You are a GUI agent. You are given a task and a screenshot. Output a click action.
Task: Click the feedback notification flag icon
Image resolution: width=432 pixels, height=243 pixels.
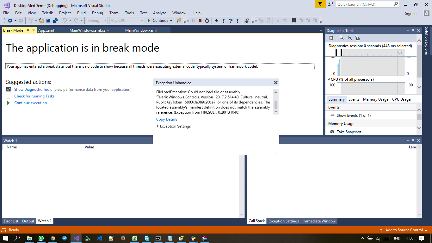pos(320,4)
